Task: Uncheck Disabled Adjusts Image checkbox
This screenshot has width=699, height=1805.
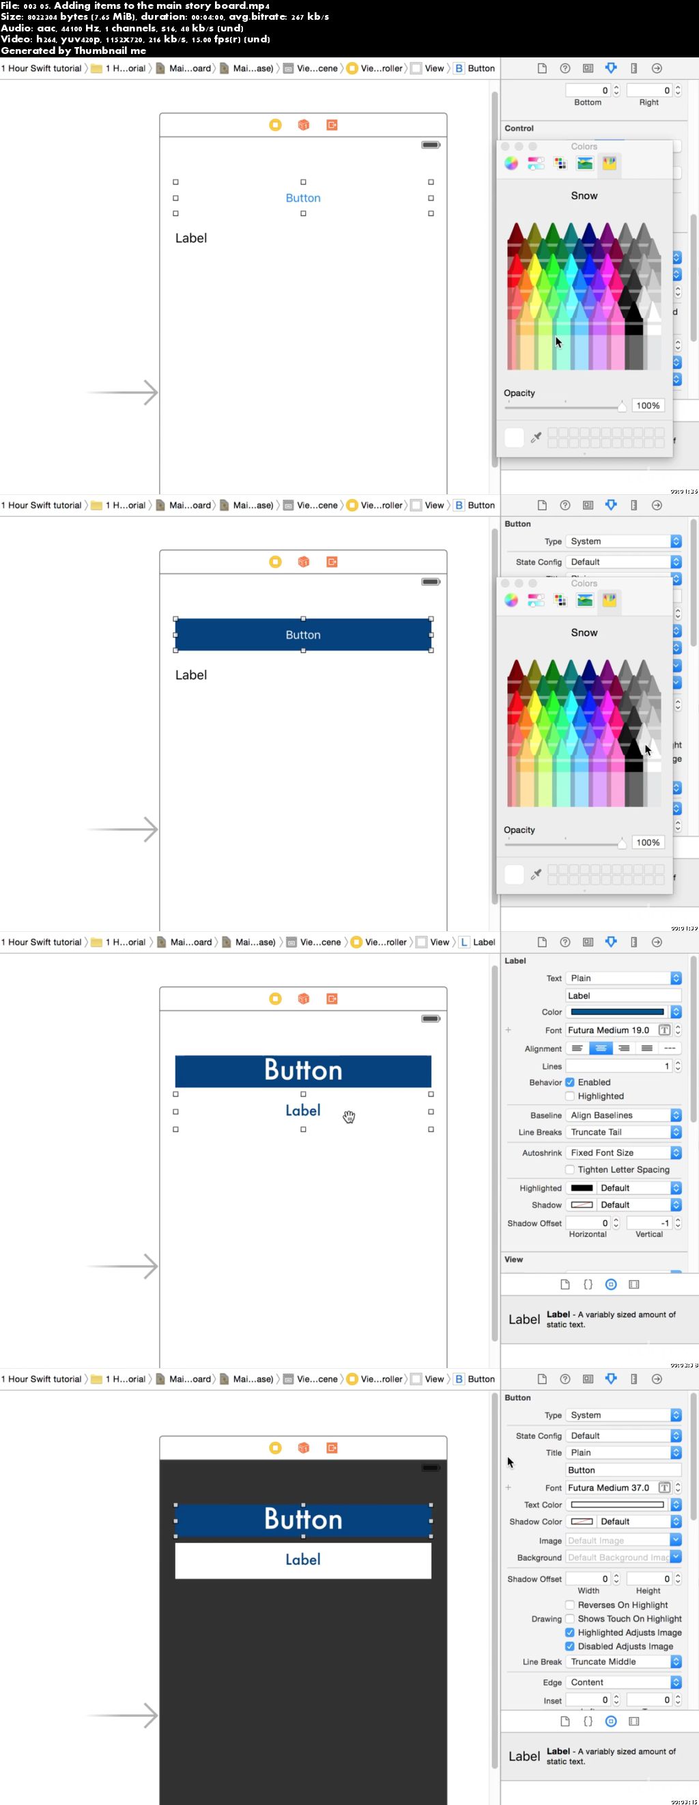Action: [x=570, y=1646]
